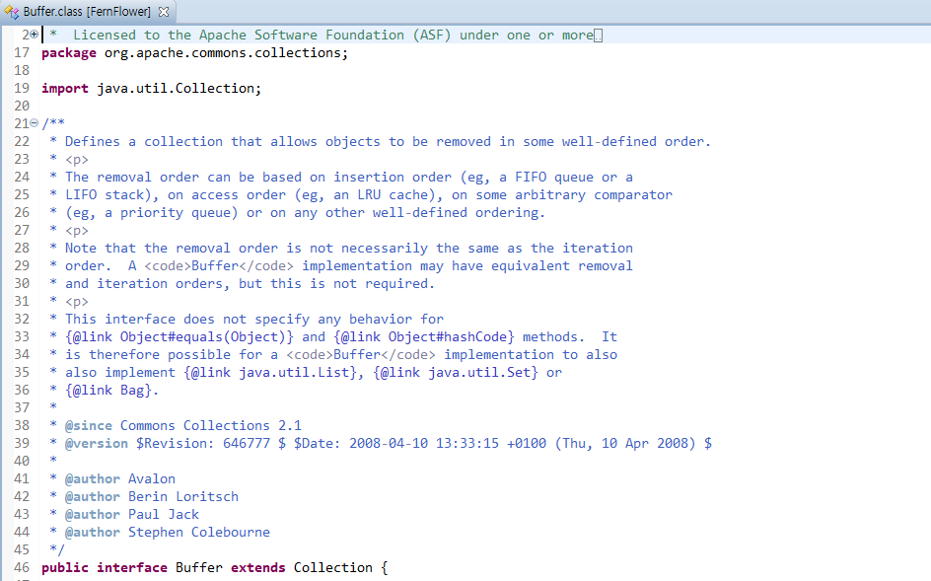Click 'interface' keyword on line 46

click(132, 568)
